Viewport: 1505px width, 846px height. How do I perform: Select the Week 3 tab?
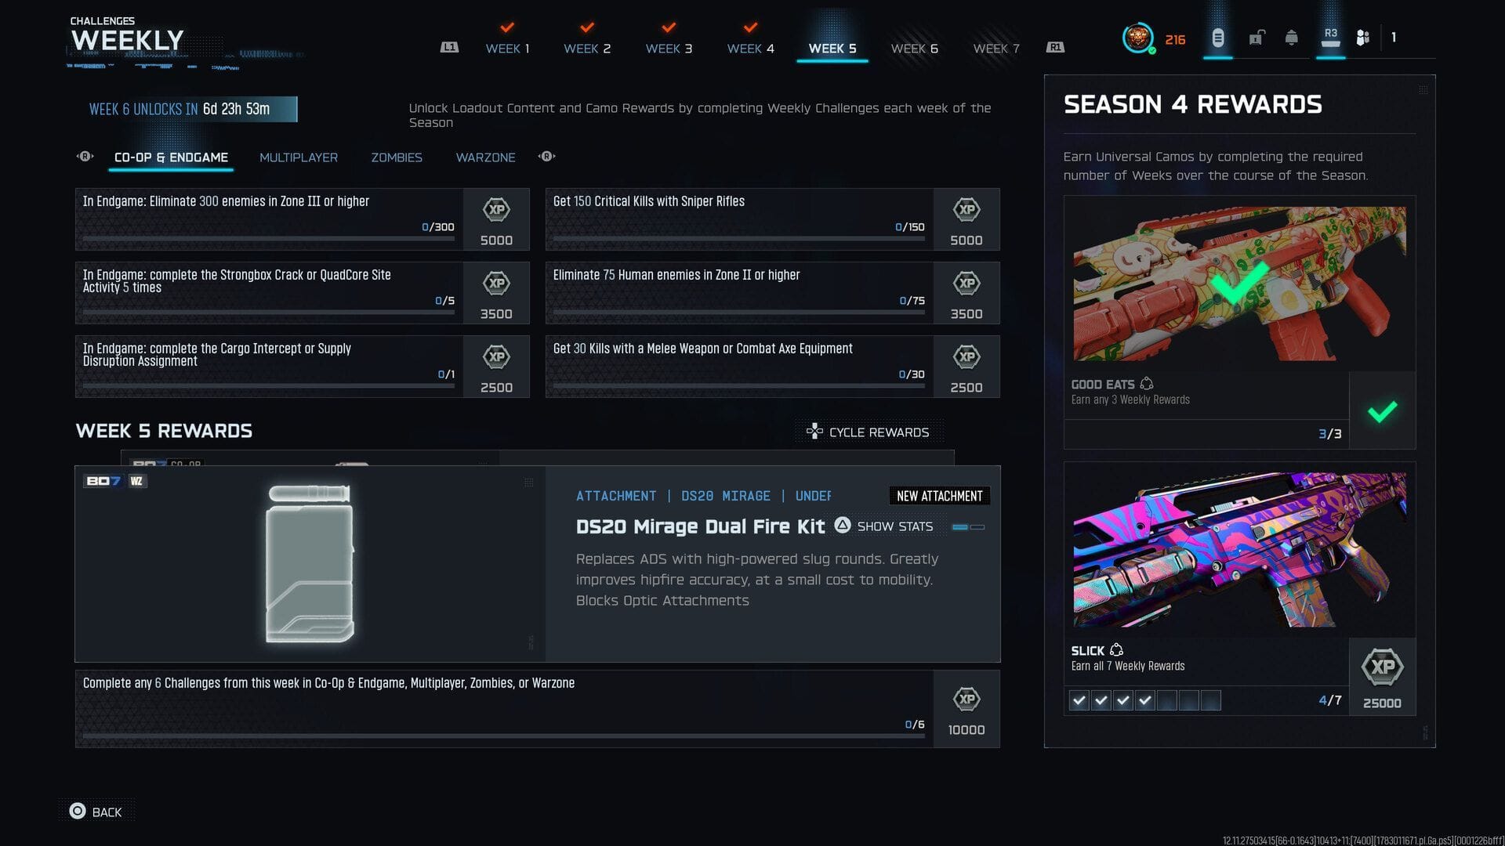coord(669,49)
